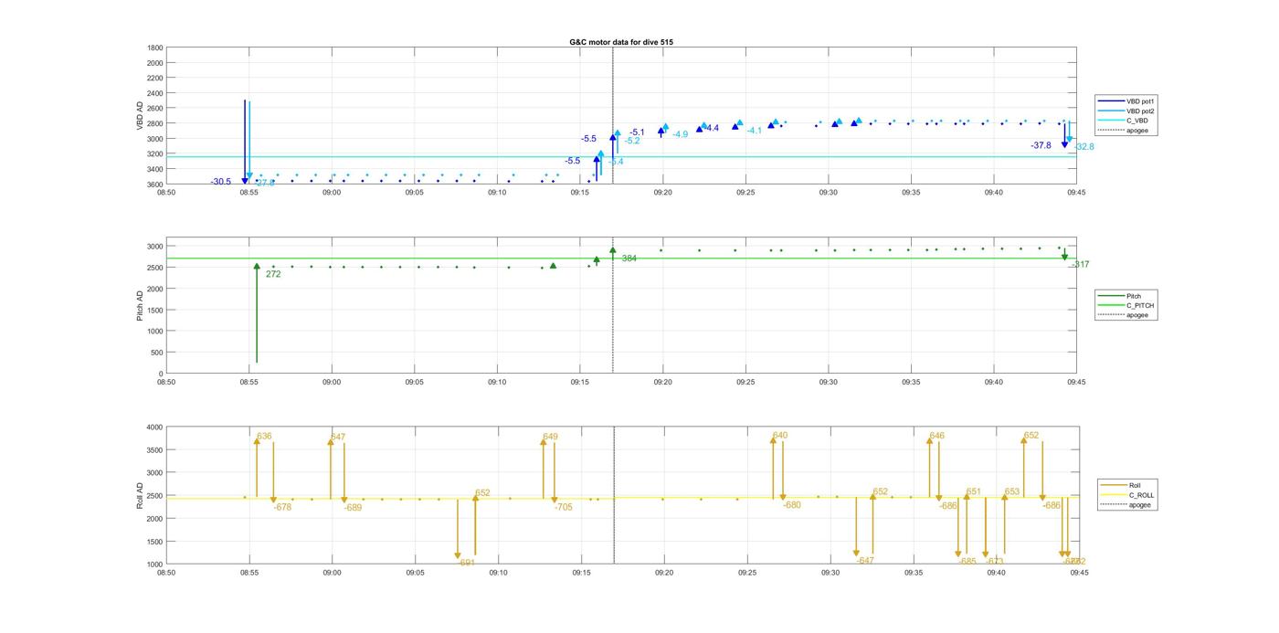Select the 'C_VBD' legend entry
The height and width of the screenshot is (633, 1279).
point(1124,121)
